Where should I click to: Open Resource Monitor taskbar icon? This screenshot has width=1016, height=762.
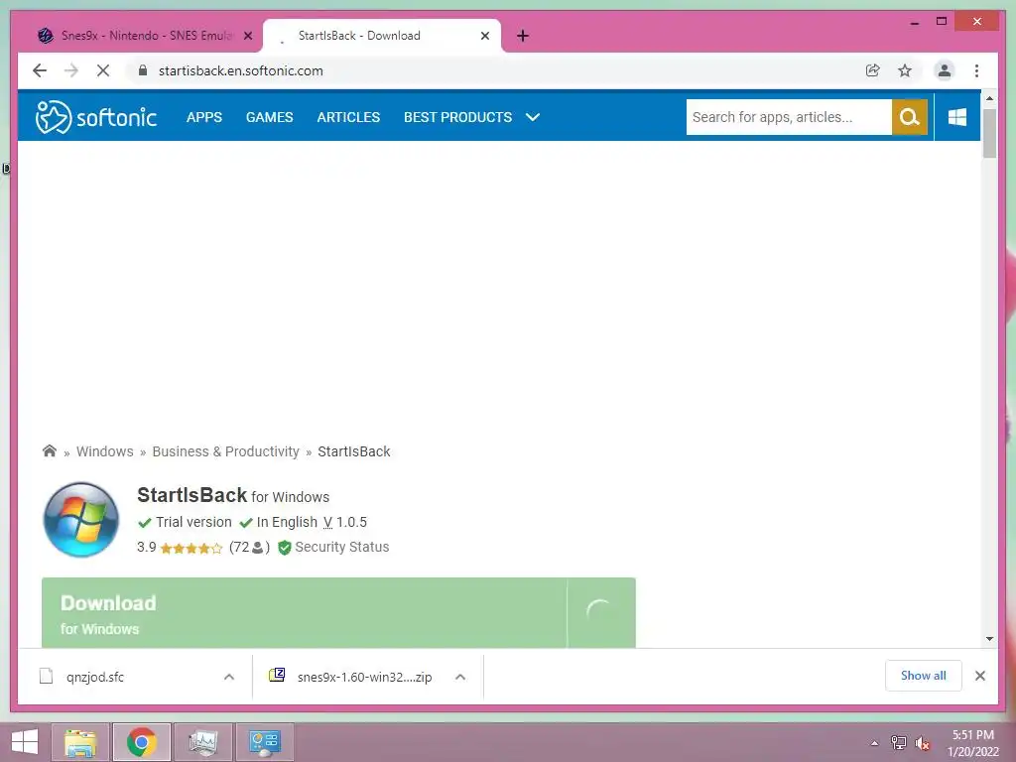[202, 742]
